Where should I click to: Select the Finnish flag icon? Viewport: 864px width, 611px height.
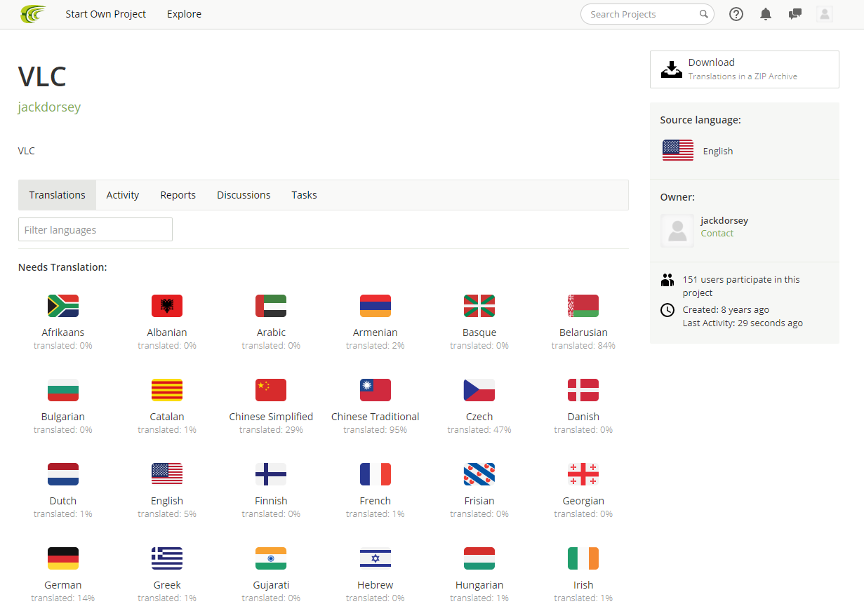click(x=271, y=474)
